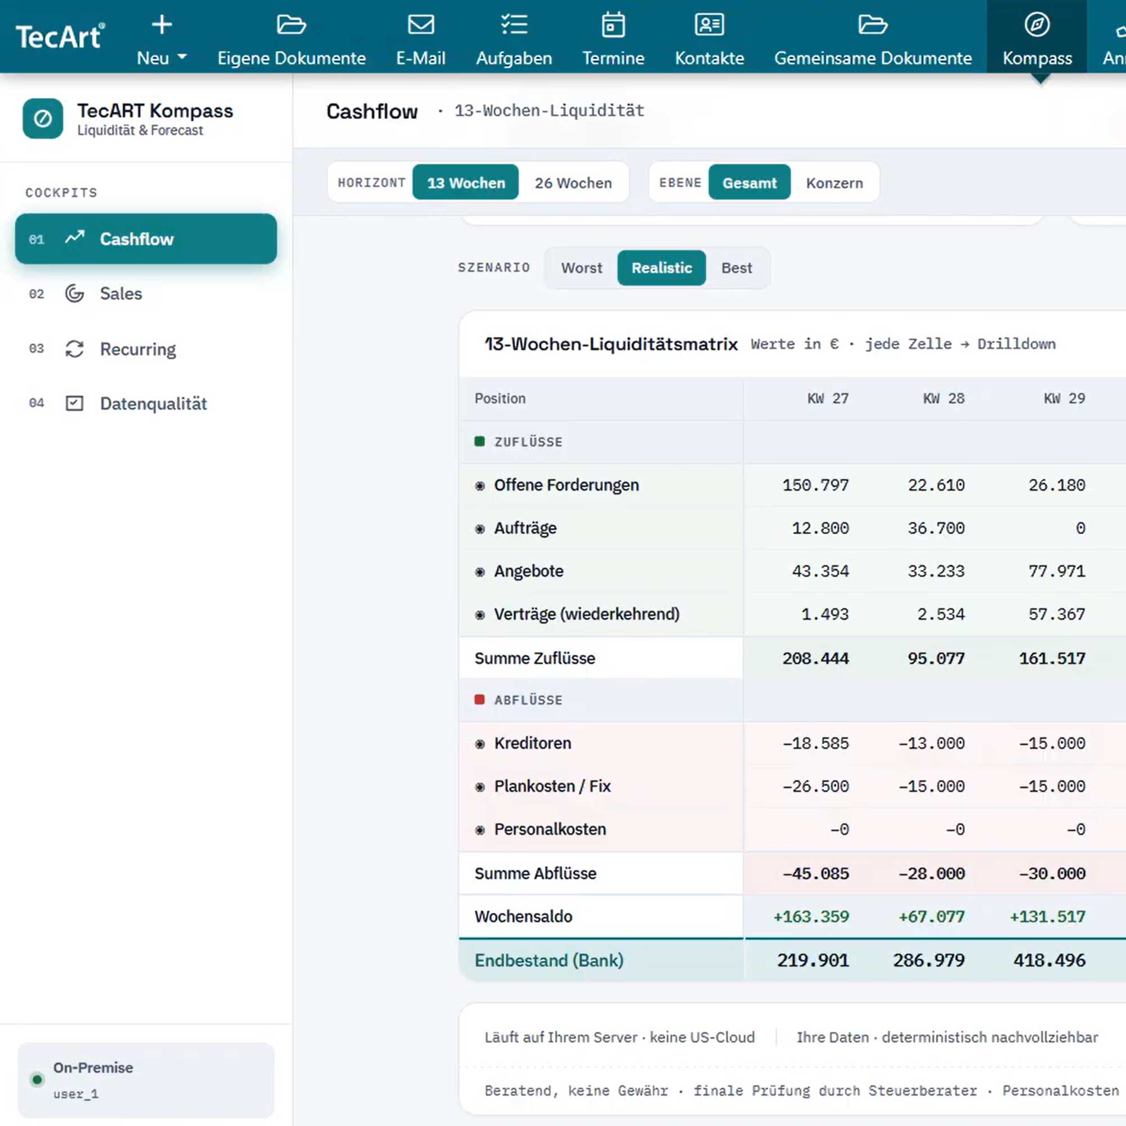Click the green Zuflüsse square marker
This screenshot has width=1126, height=1126.
click(480, 441)
